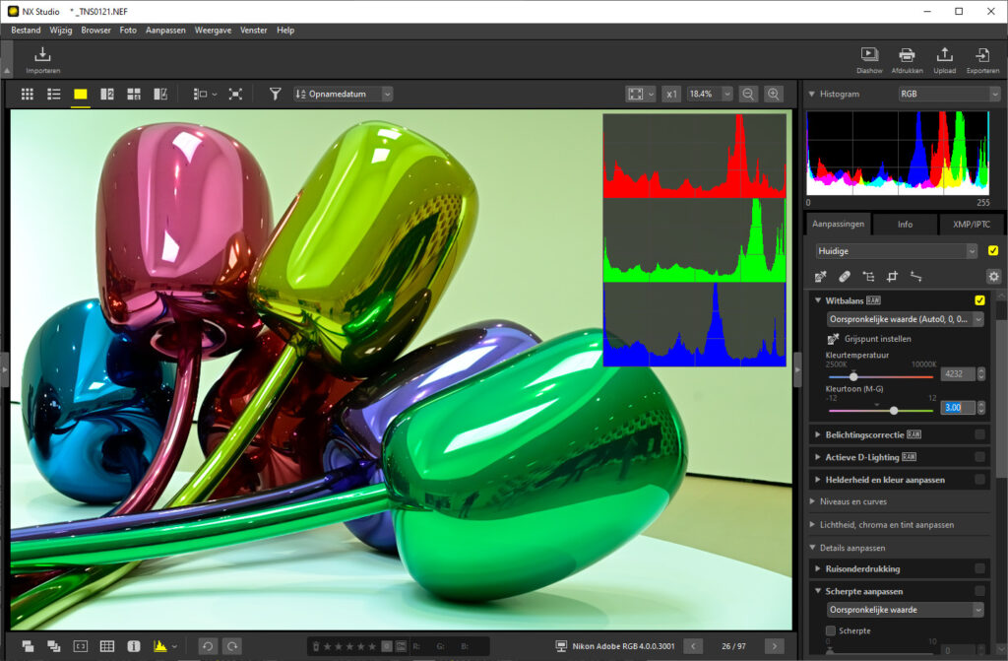Rotate image clockwise
Screen dimensions: 1008x661
pyautogui.click(x=232, y=645)
